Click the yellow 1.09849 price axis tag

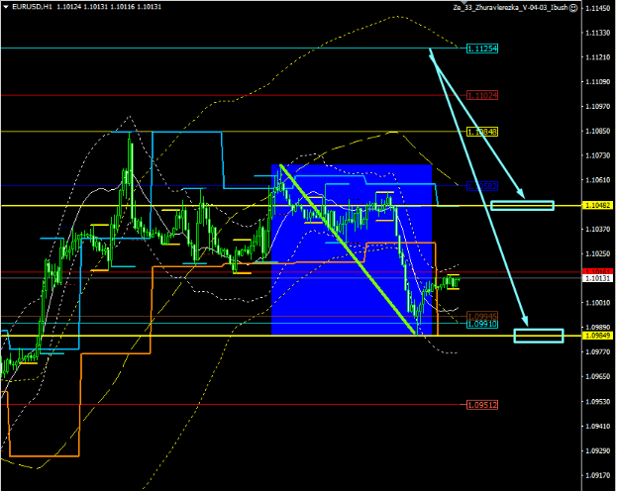click(x=594, y=336)
